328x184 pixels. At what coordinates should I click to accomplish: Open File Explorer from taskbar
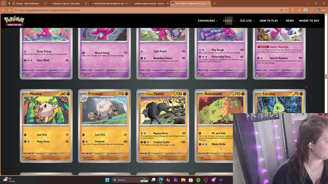[183, 180]
